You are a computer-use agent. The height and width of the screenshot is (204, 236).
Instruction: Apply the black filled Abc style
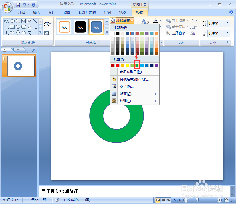80,27
